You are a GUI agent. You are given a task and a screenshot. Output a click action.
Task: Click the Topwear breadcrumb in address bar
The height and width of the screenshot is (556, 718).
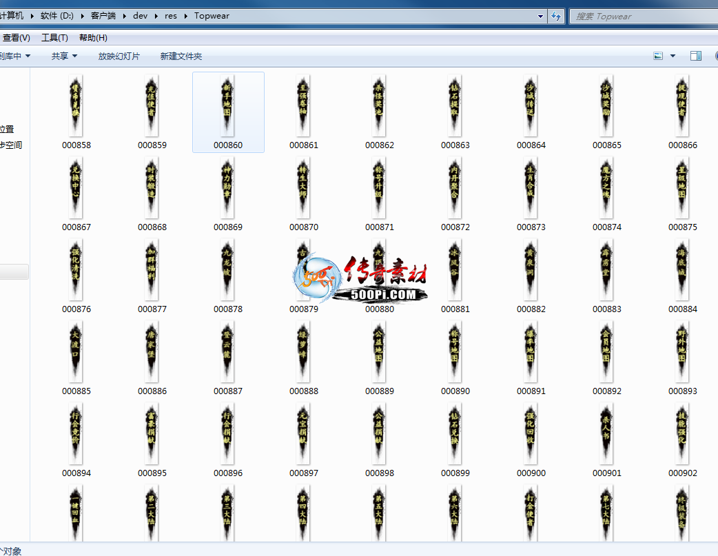[x=212, y=16]
